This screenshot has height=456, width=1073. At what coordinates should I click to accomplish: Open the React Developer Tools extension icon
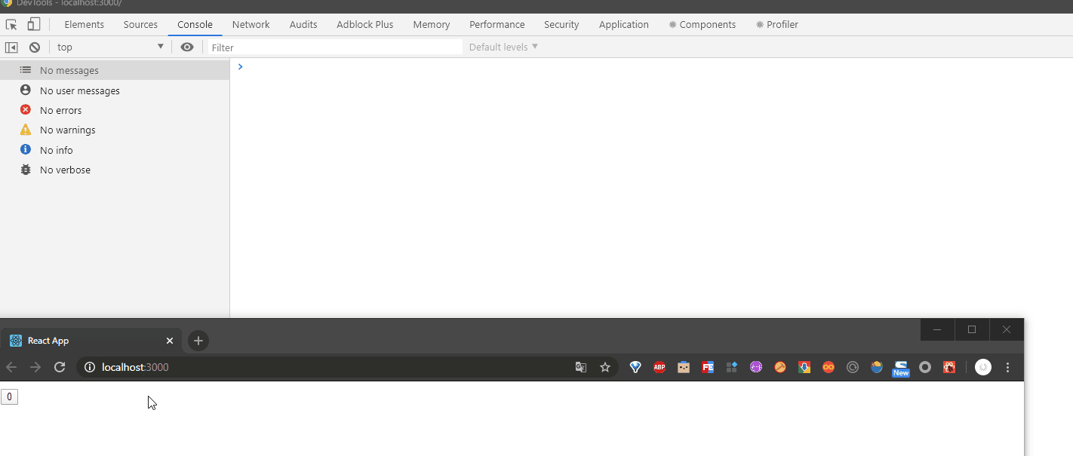pyautogui.click(x=949, y=367)
